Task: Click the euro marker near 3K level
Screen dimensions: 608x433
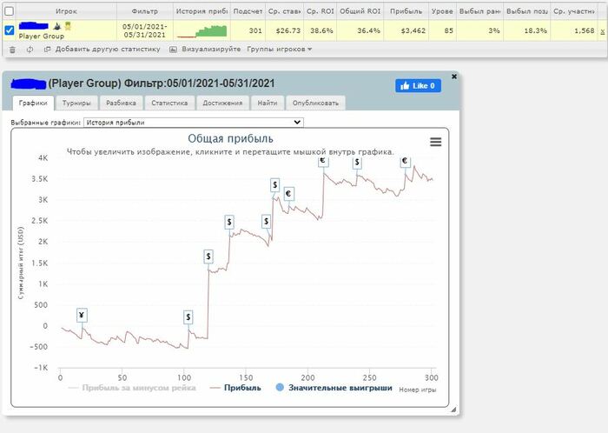Action: point(288,193)
